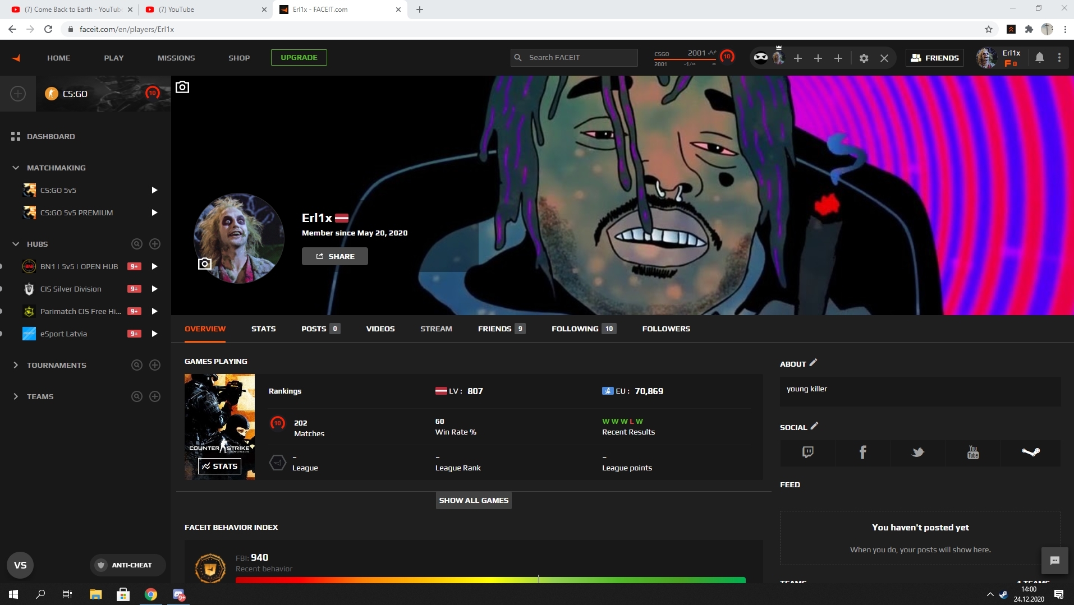Switch to the Posts tab

pos(320,329)
